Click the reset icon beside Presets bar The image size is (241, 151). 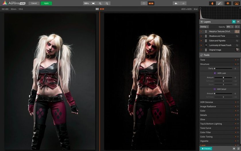pos(238,149)
